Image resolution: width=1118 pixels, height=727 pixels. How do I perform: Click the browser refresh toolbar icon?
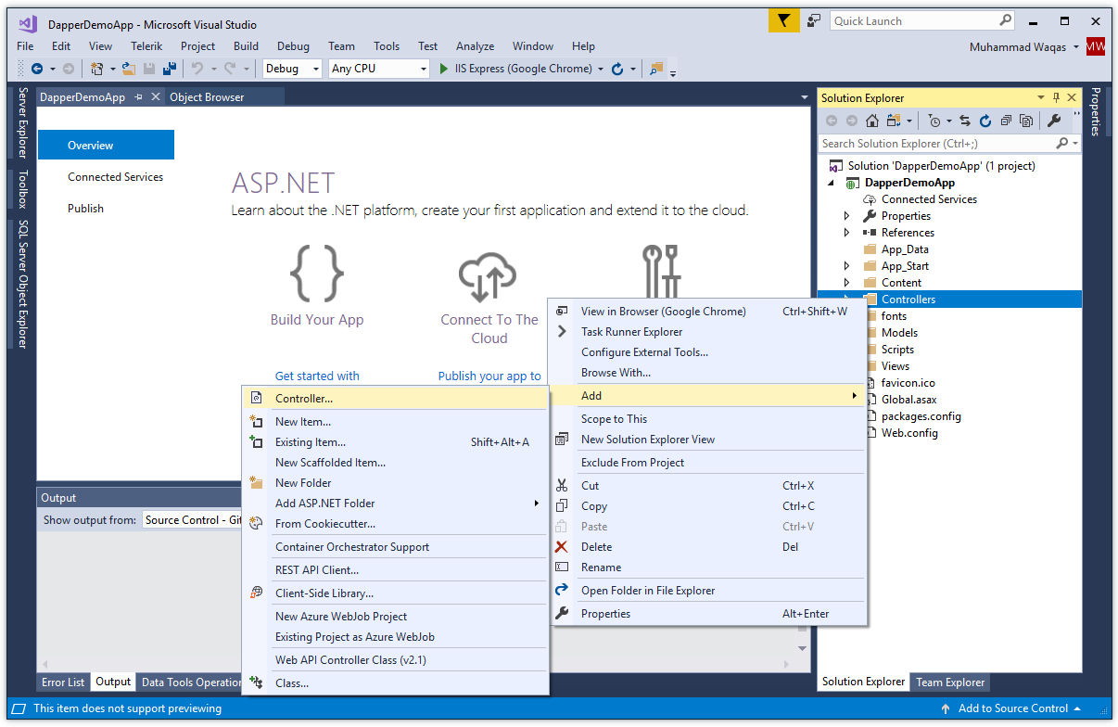pyautogui.click(x=617, y=69)
